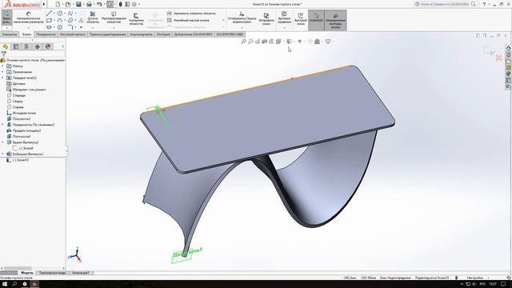The height and width of the screenshot is (288, 512).
Task: Switch to Features (Элементы) tab
Action: pyautogui.click(x=10, y=34)
